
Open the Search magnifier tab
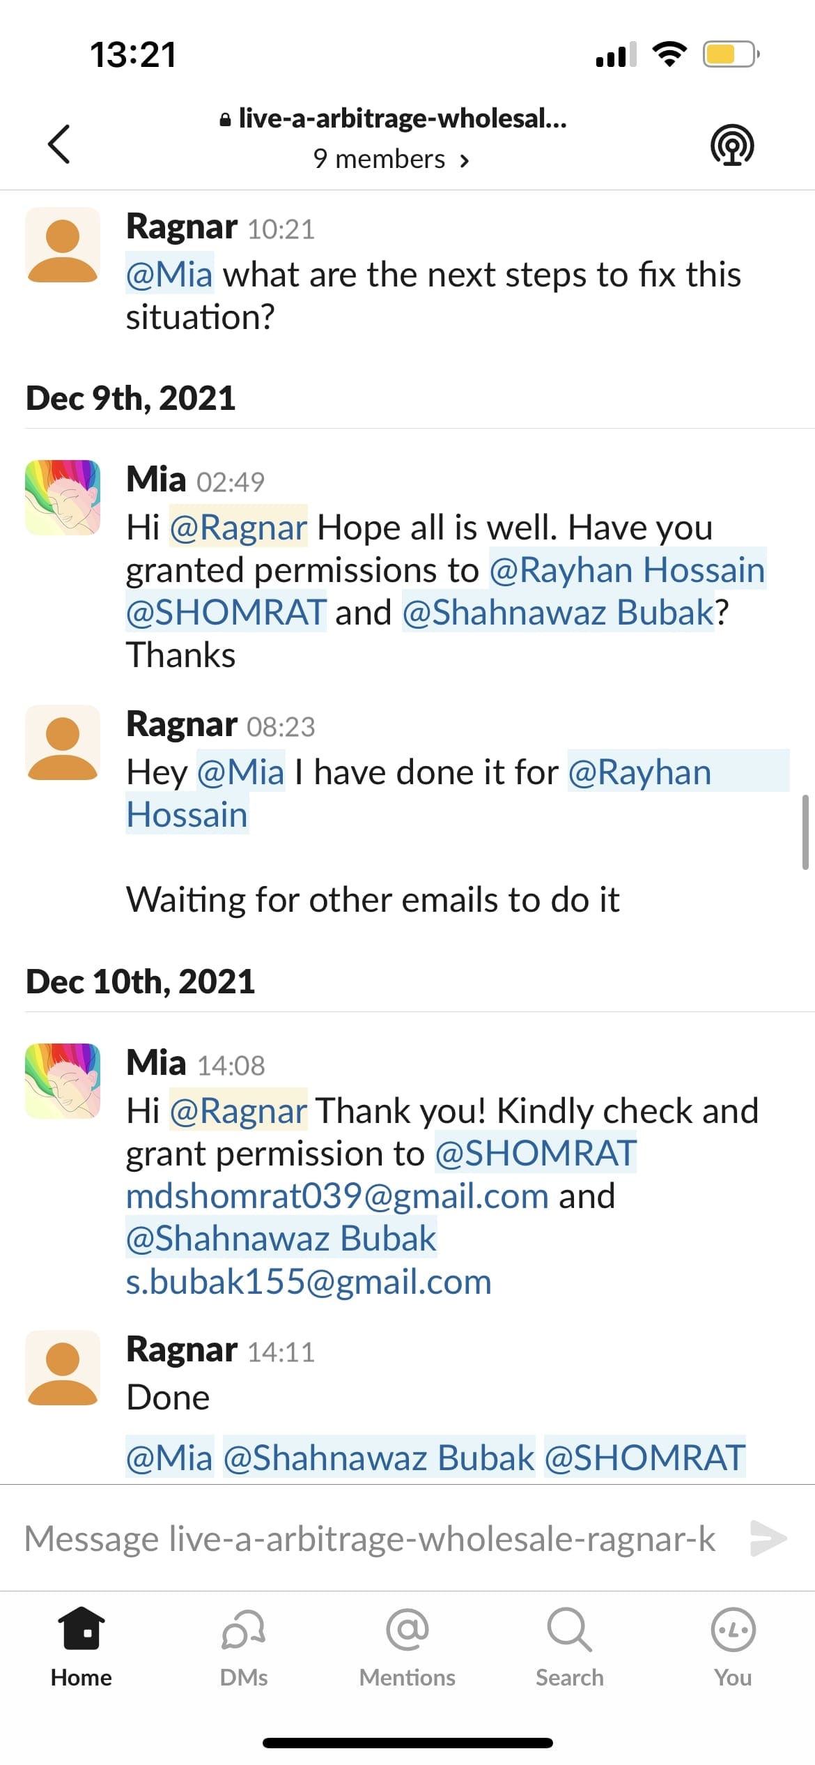point(569,1629)
